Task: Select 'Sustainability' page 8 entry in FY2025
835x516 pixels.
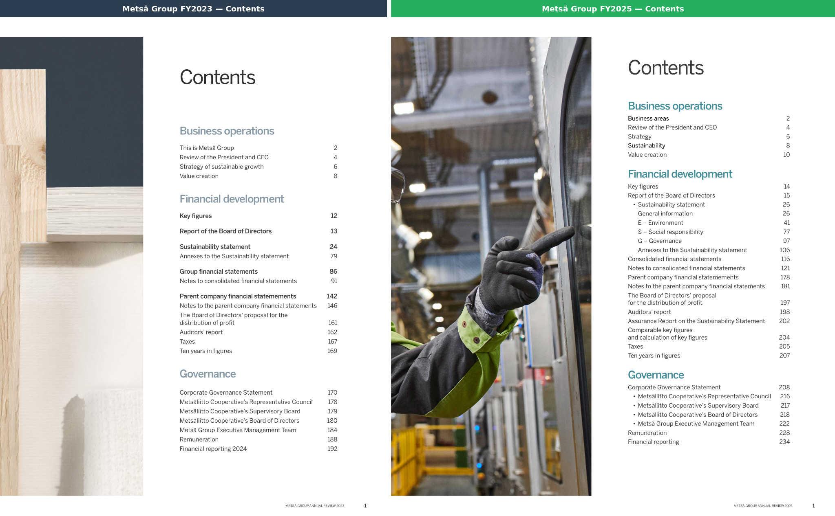Action: 646,146
